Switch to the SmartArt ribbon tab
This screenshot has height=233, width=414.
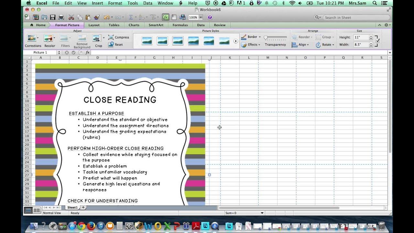[x=157, y=25]
